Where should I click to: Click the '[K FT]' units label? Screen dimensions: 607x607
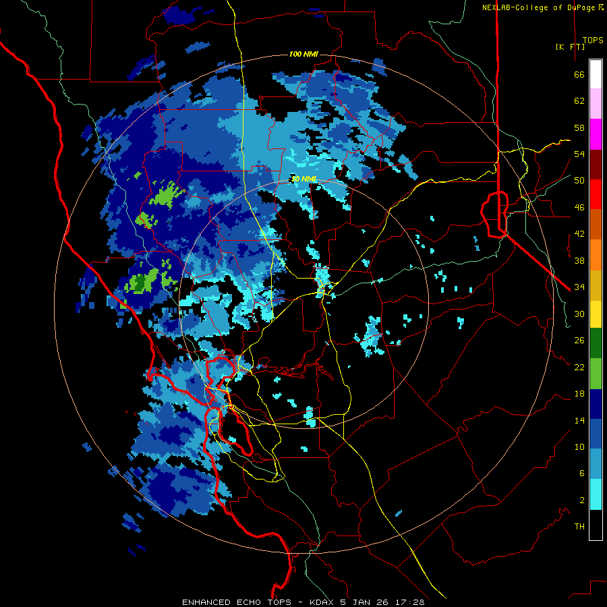coord(570,47)
